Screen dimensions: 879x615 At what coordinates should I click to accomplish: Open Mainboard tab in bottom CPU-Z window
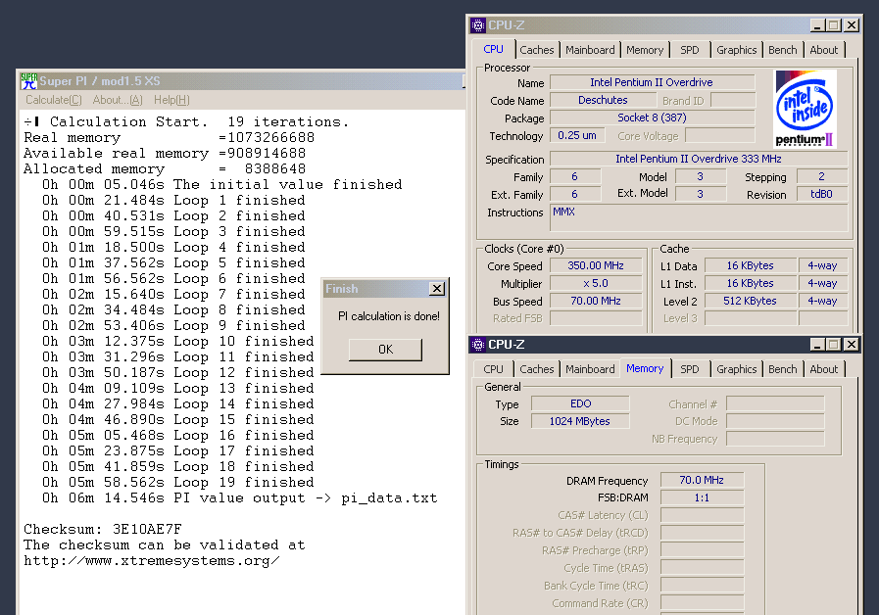click(x=590, y=369)
